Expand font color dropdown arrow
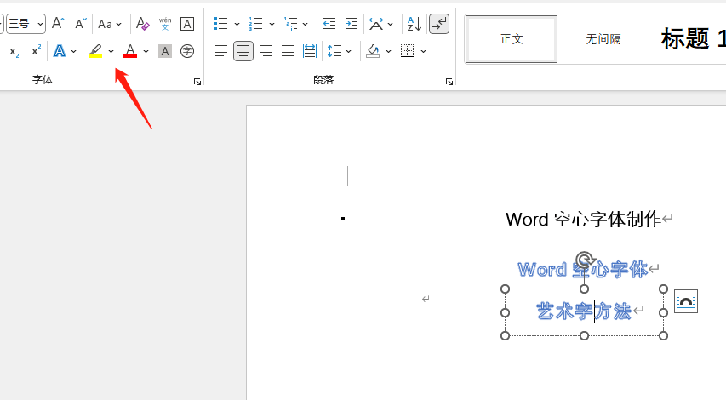The image size is (726, 400). coord(146,51)
